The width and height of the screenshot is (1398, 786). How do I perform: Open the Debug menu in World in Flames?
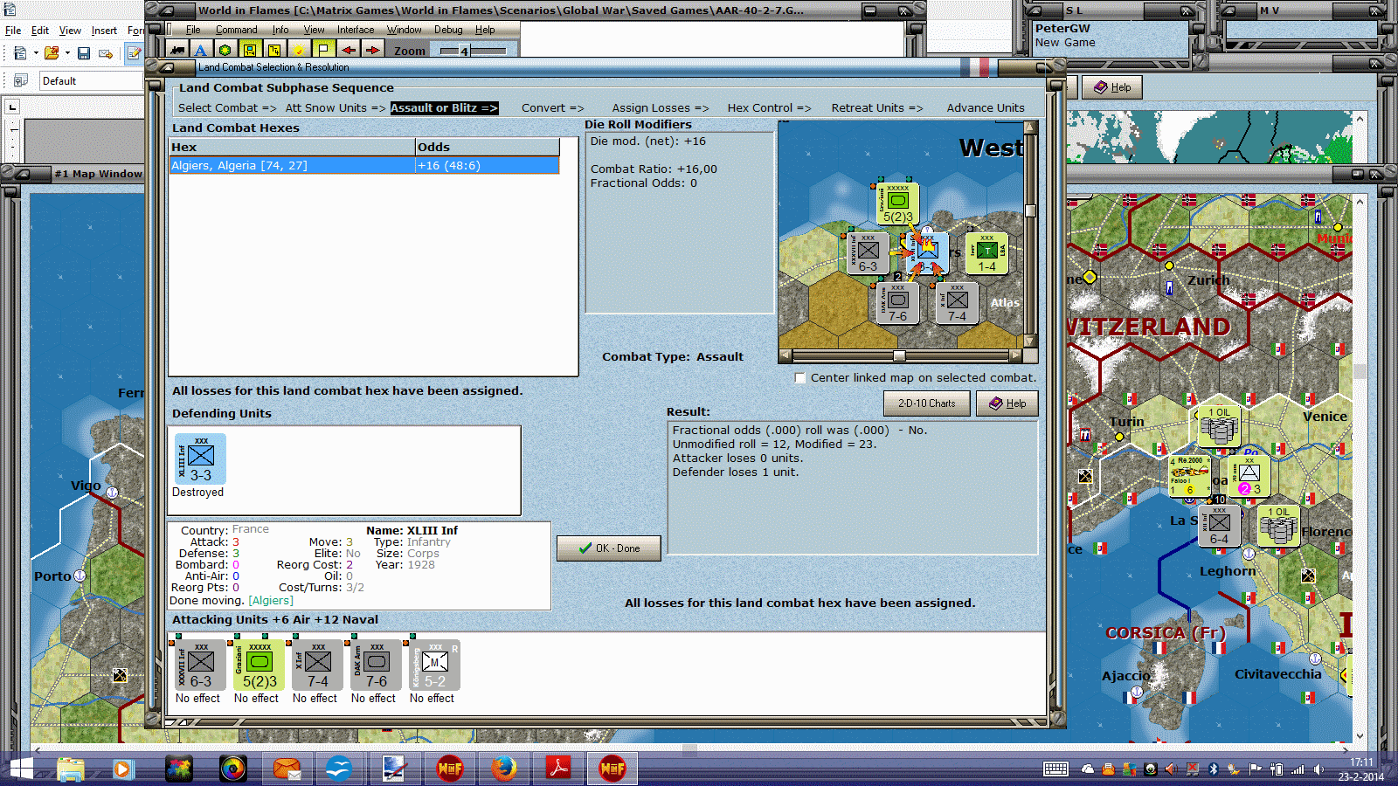tap(448, 30)
